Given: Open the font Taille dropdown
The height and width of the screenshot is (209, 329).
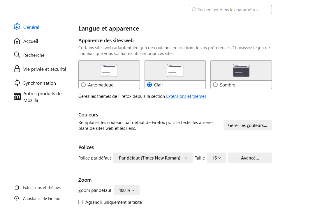Looking at the screenshot, I should click(216, 158).
